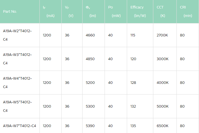The width and height of the screenshot is (199, 133).
Task: Click the 4000K CCT cell
Action: (162, 83)
